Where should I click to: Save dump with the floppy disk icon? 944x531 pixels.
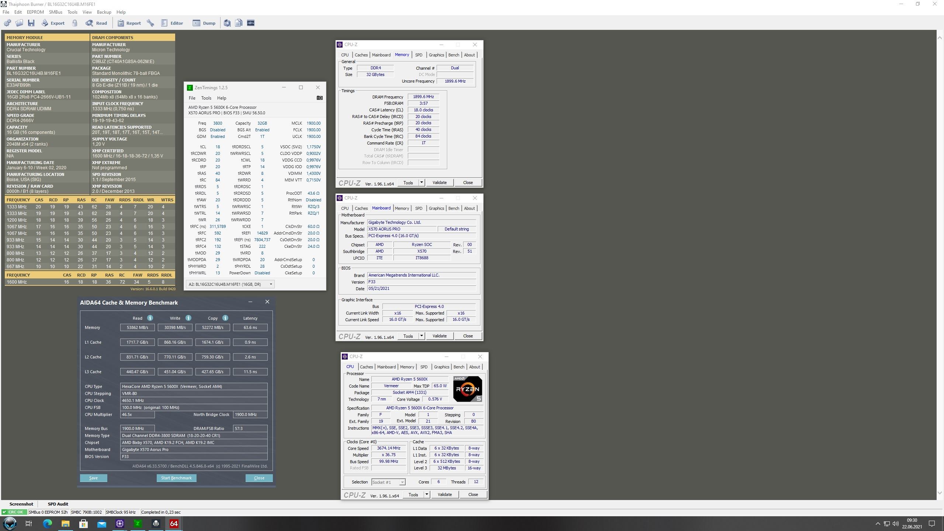pos(31,23)
